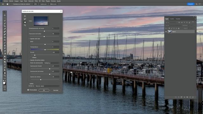Image resolution: width=203 pixels, height=114 pixels.
Task: Select the Eraser tool
Action: click(5, 51)
